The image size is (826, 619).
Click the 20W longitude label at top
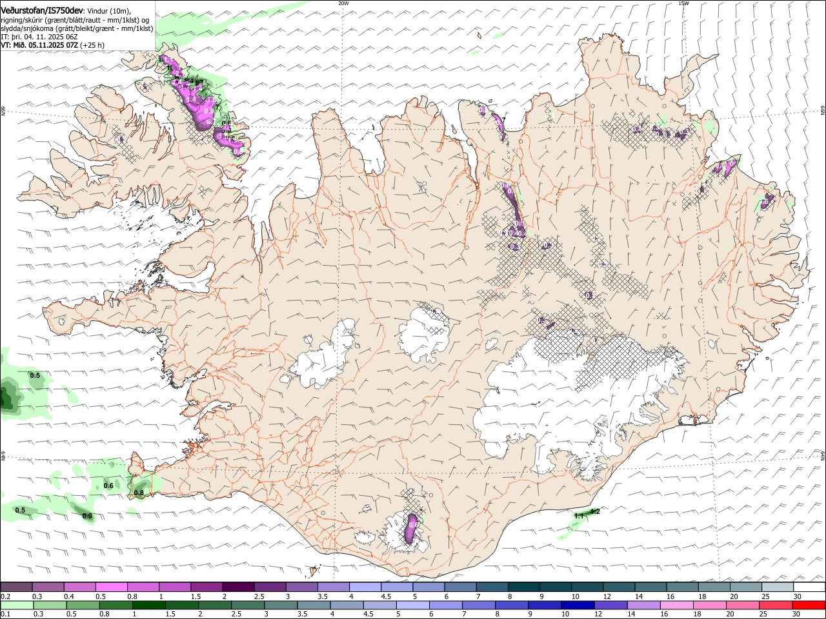coord(343,3)
